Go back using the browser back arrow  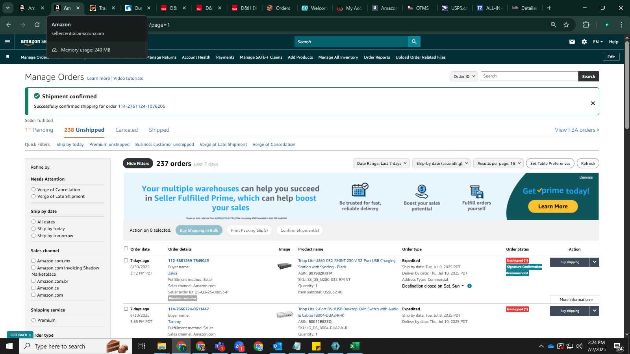[x=9, y=25]
